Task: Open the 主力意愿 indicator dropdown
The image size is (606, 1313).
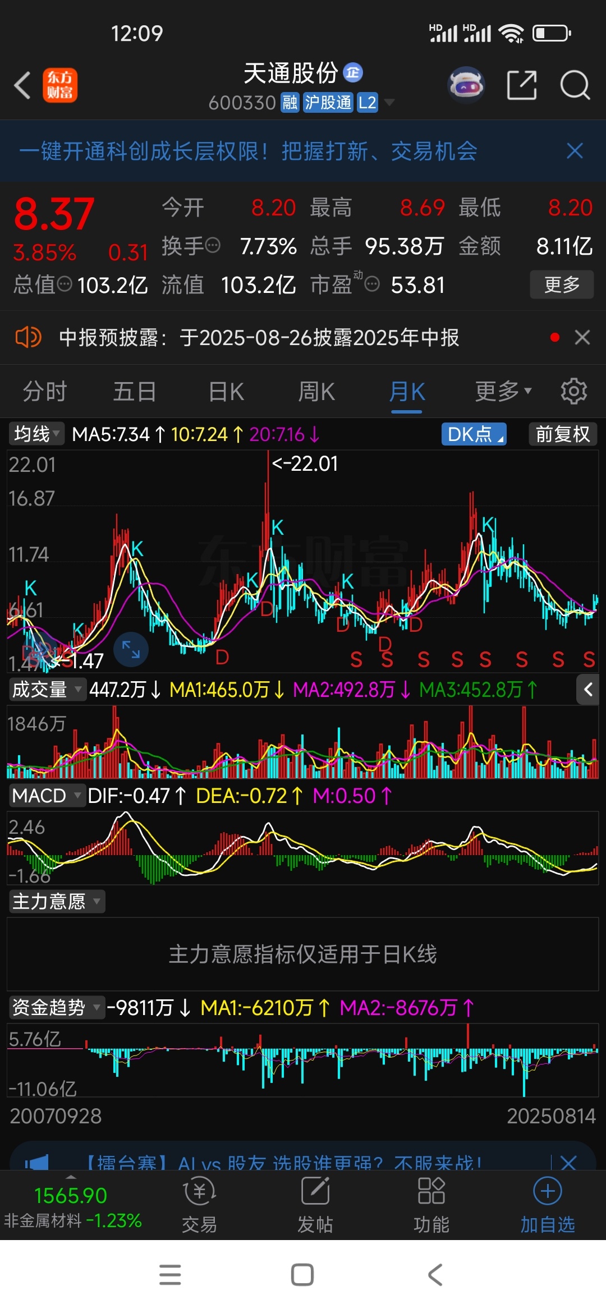Action: coord(57,902)
